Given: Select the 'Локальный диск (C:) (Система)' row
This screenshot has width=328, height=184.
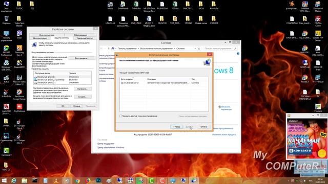Looking at the screenshot, I should [x=63, y=80].
